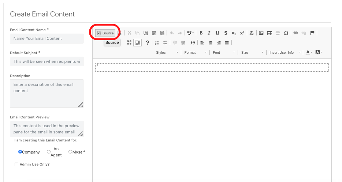Open the Font dropdown
Image resolution: width=342 pixels, height=182 pixels.
pyautogui.click(x=224, y=53)
